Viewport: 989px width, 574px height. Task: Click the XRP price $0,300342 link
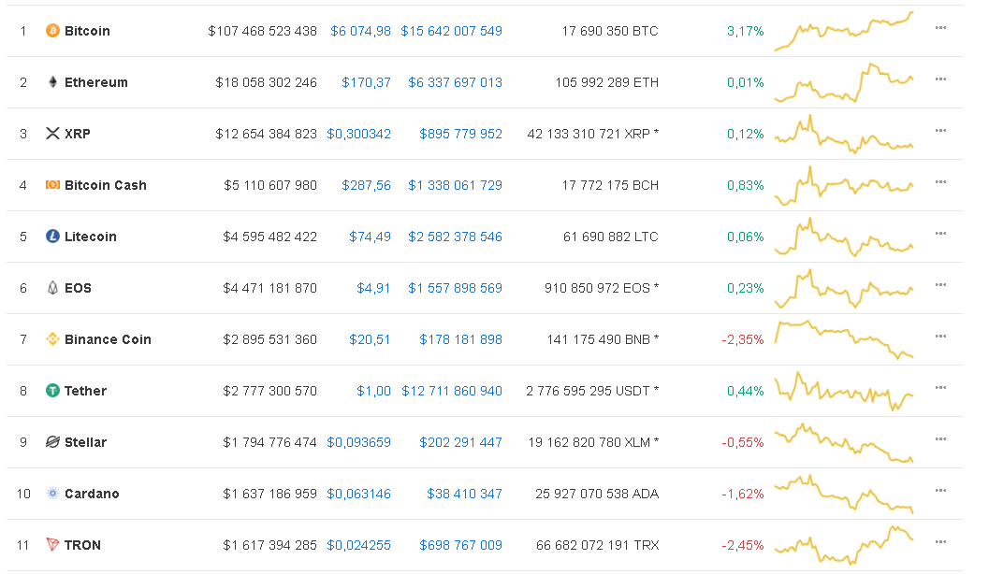[358, 134]
